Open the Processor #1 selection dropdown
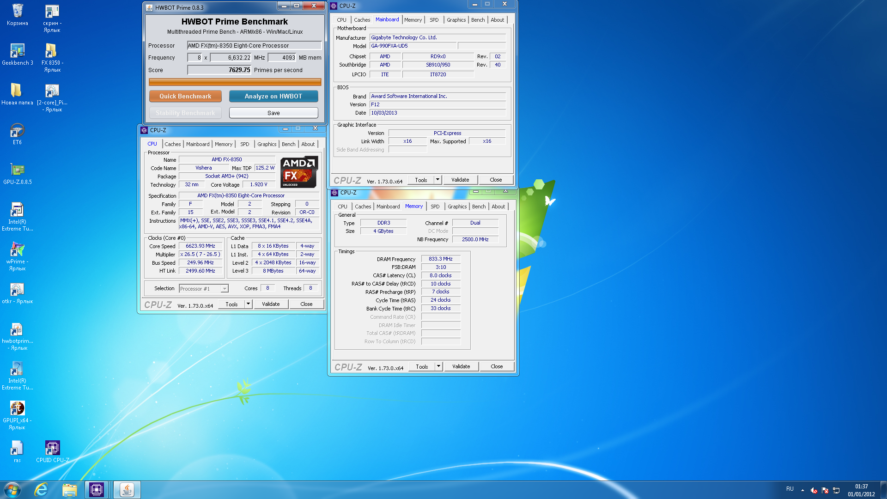This screenshot has width=887, height=499. 204,289
